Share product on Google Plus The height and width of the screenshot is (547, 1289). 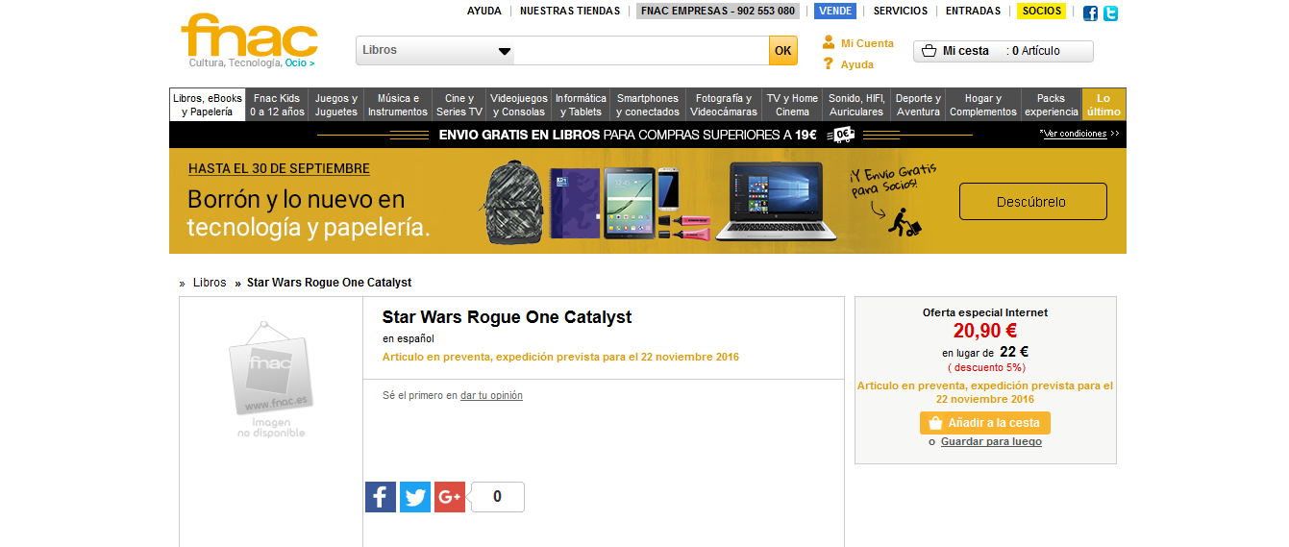[450, 497]
